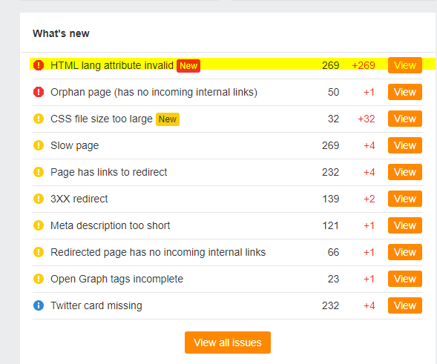Click warning icon for Meta description too short
This screenshot has width=437, height=364.
point(39,225)
